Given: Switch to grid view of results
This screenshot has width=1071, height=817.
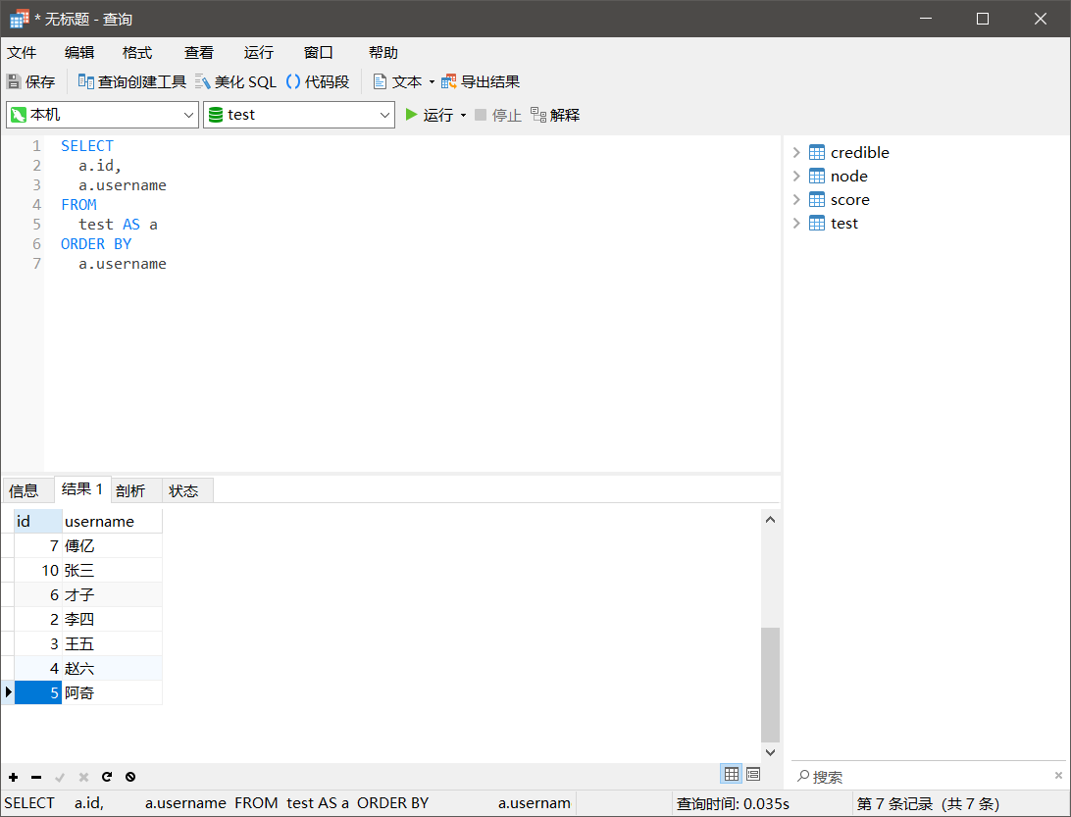Looking at the screenshot, I should [x=731, y=774].
